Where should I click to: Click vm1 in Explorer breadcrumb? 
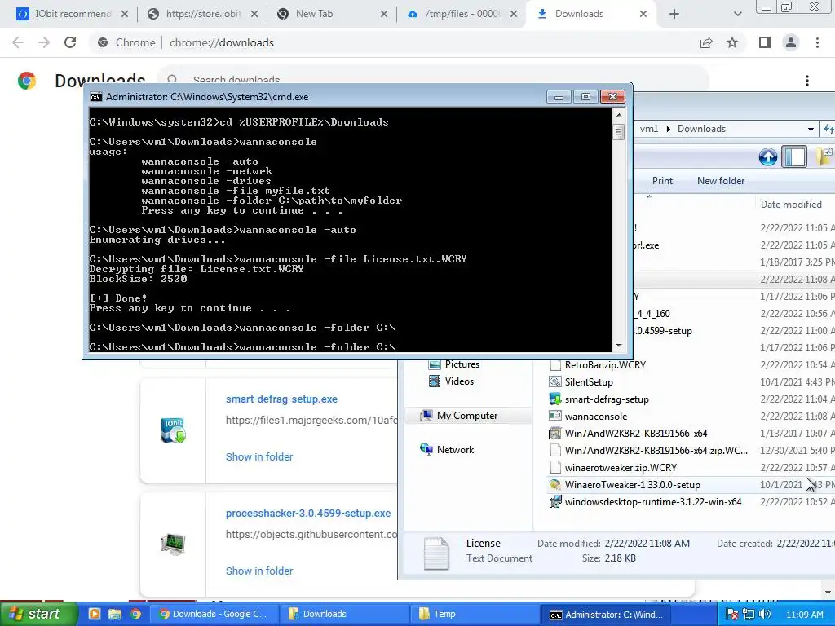coord(649,129)
